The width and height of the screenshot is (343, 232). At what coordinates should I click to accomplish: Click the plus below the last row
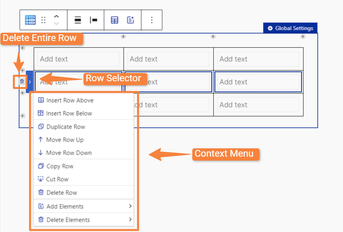(22, 116)
